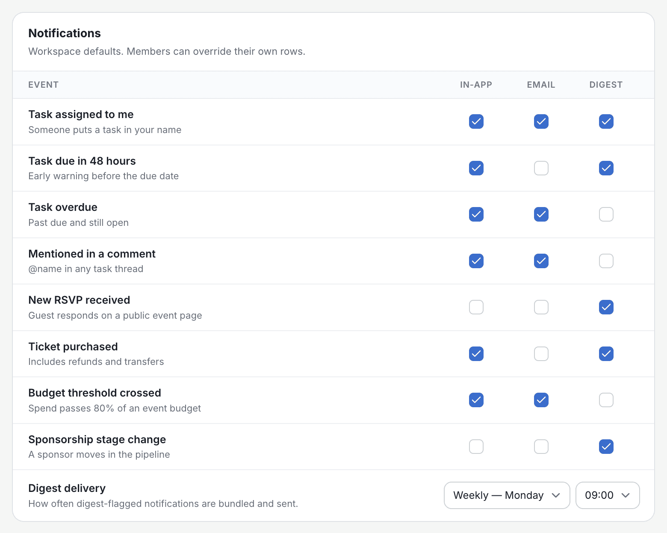667x533 pixels.
Task: Disable In-App for Task due in 48 hours
Action: tap(476, 168)
